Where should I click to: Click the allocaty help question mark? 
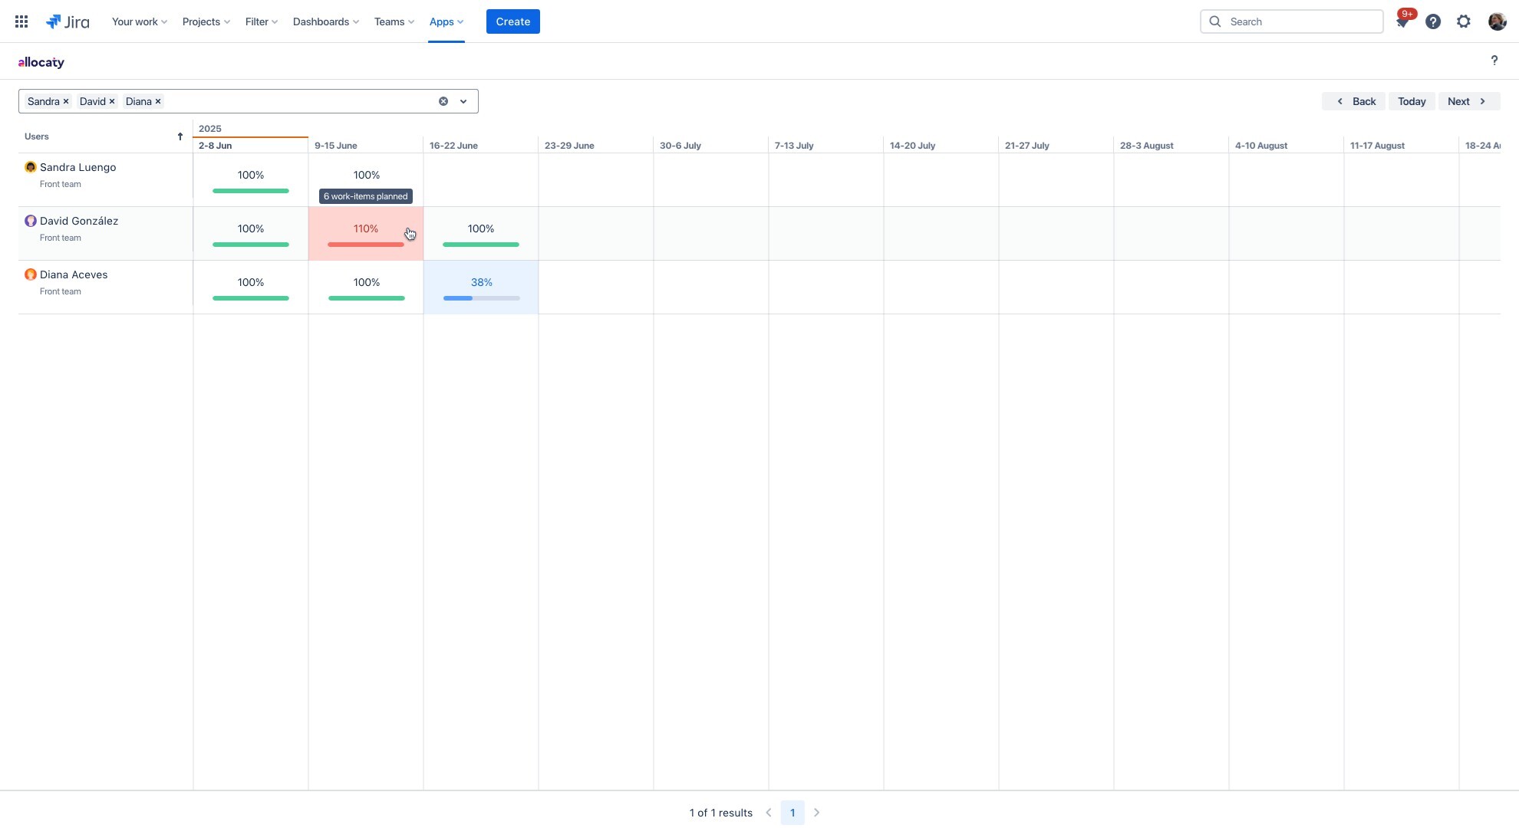tap(1494, 60)
